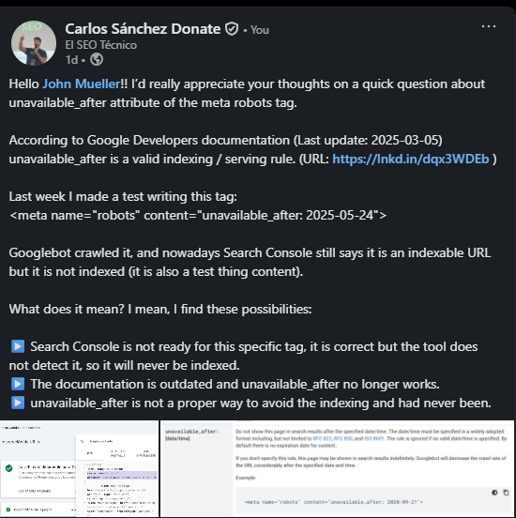Viewport: 516px width, 518px height.
Task: Open the Search Console screenshot attachment
Action: click(x=80, y=469)
